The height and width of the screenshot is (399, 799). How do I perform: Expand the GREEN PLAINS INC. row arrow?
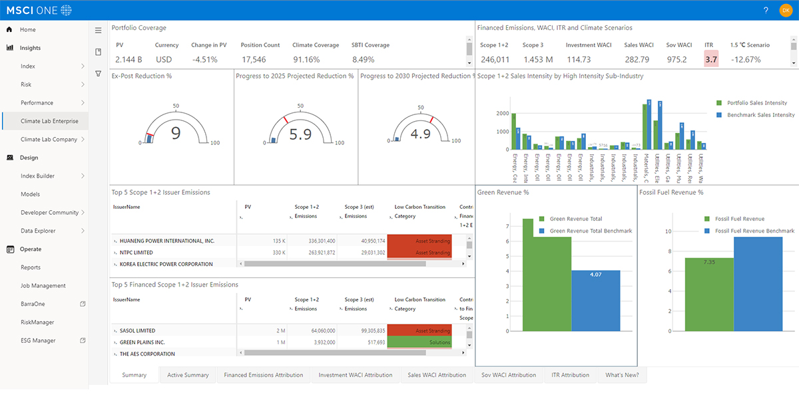click(x=115, y=342)
